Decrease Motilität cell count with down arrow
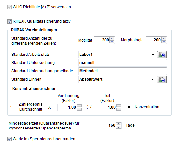The height and width of the screenshot is (147, 175). click(112, 42)
